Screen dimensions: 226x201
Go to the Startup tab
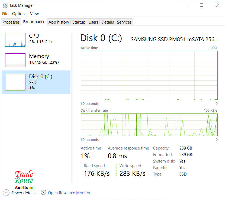pos(79,22)
